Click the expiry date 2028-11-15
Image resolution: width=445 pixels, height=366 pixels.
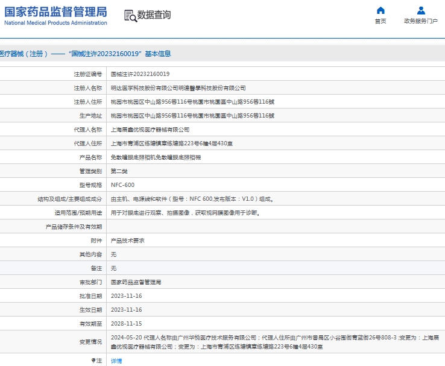click(x=126, y=324)
